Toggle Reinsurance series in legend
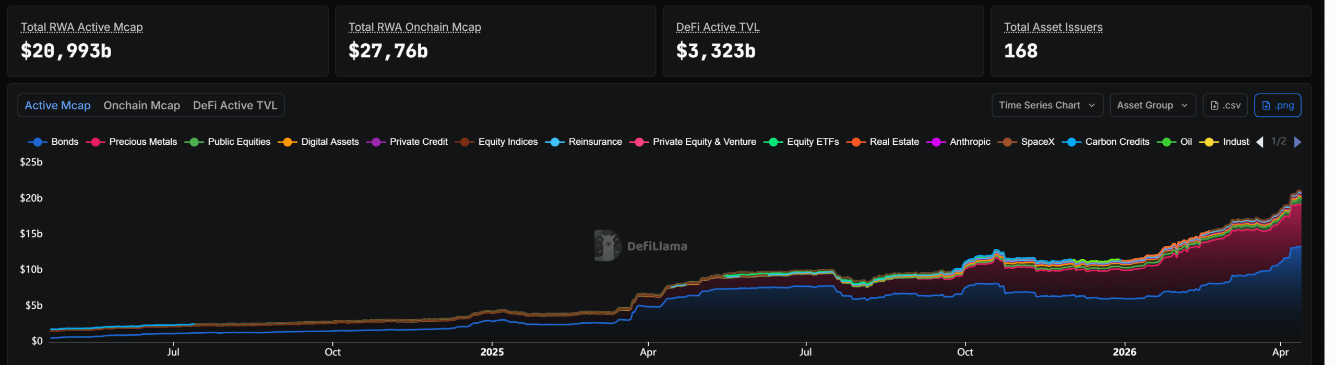1336x365 pixels. 583,142
